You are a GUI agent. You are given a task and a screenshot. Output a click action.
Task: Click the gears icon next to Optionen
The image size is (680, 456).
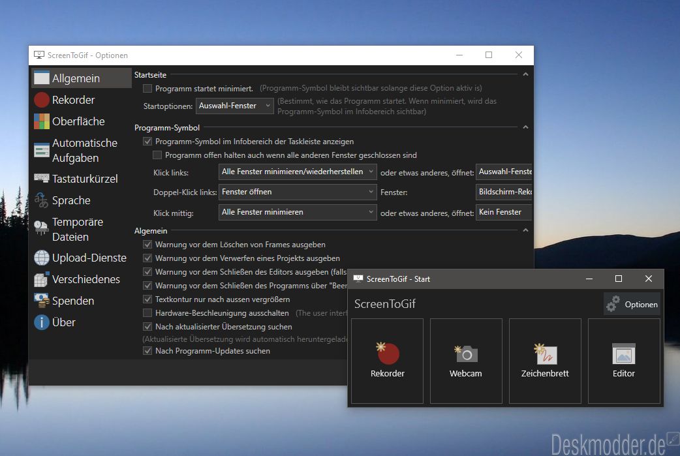point(613,304)
